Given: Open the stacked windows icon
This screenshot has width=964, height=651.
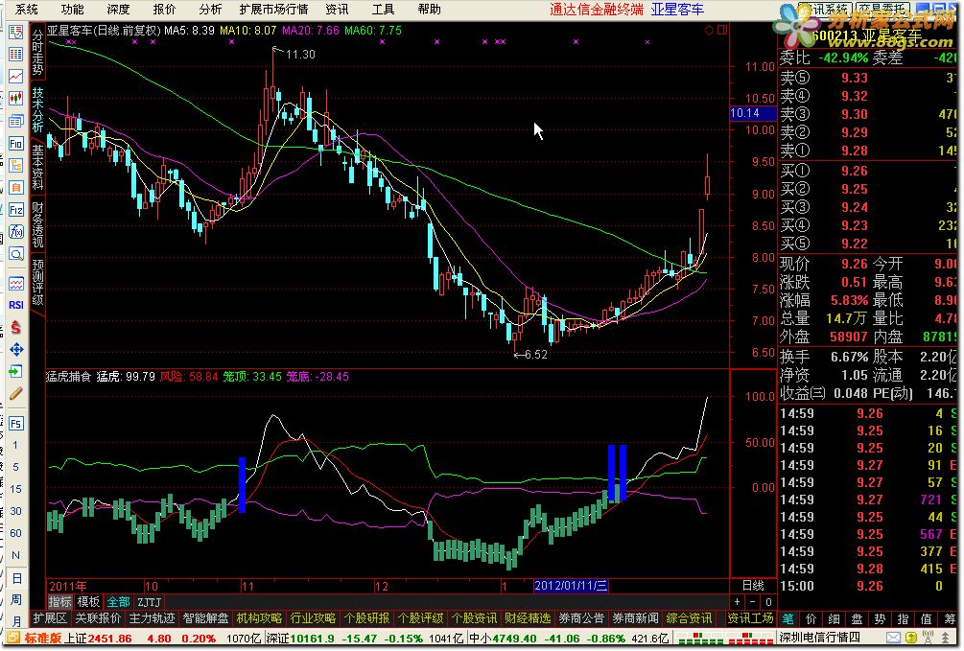Looking at the screenshot, I should point(16,121).
